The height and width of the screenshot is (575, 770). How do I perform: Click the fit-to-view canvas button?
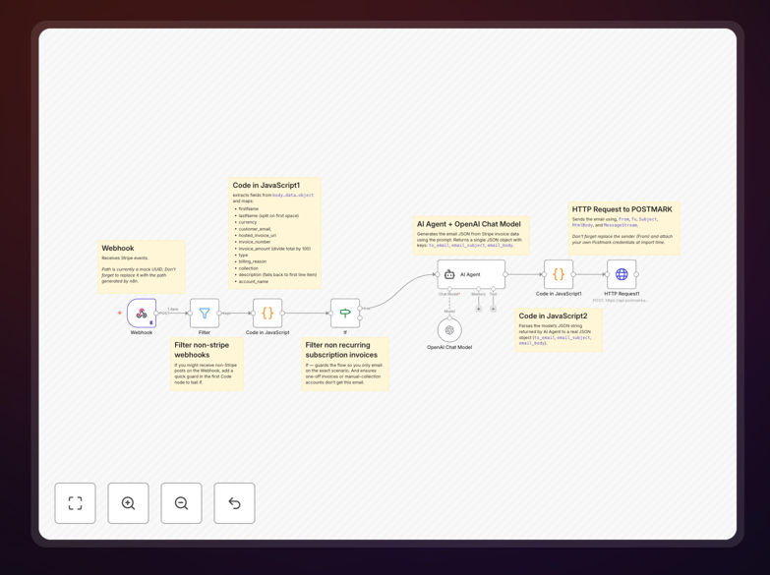point(75,503)
